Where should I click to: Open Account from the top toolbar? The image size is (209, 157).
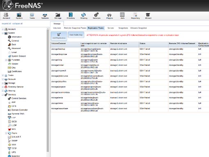pyautogui.click(x=6, y=16)
